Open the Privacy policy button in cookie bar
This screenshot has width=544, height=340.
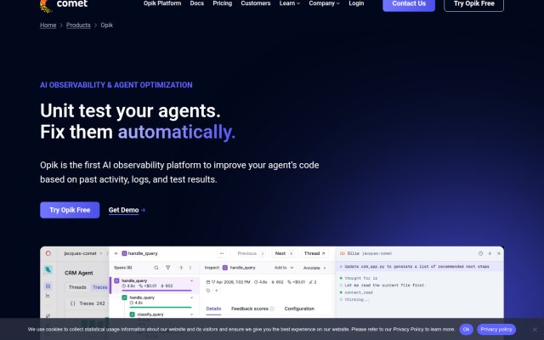[496, 329]
